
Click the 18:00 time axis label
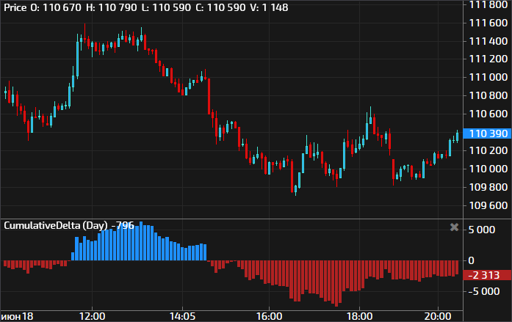coord(358,315)
